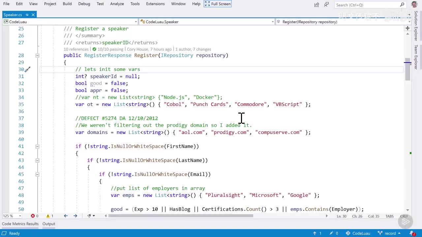Click the Register method cube icon
The height and width of the screenshot is (237, 422).
[x=279, y=22]
